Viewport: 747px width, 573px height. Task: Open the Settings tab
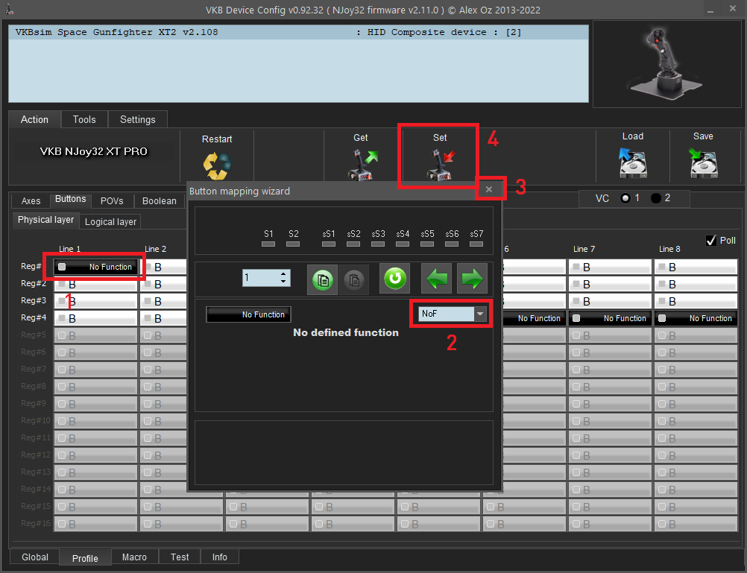138,119
